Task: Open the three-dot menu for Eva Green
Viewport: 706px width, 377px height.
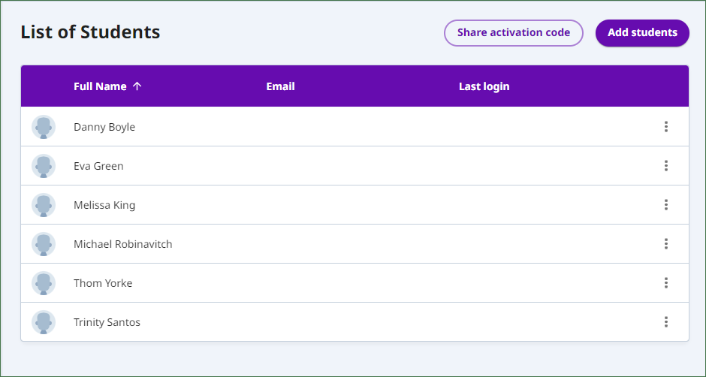Action: [666, 166]
